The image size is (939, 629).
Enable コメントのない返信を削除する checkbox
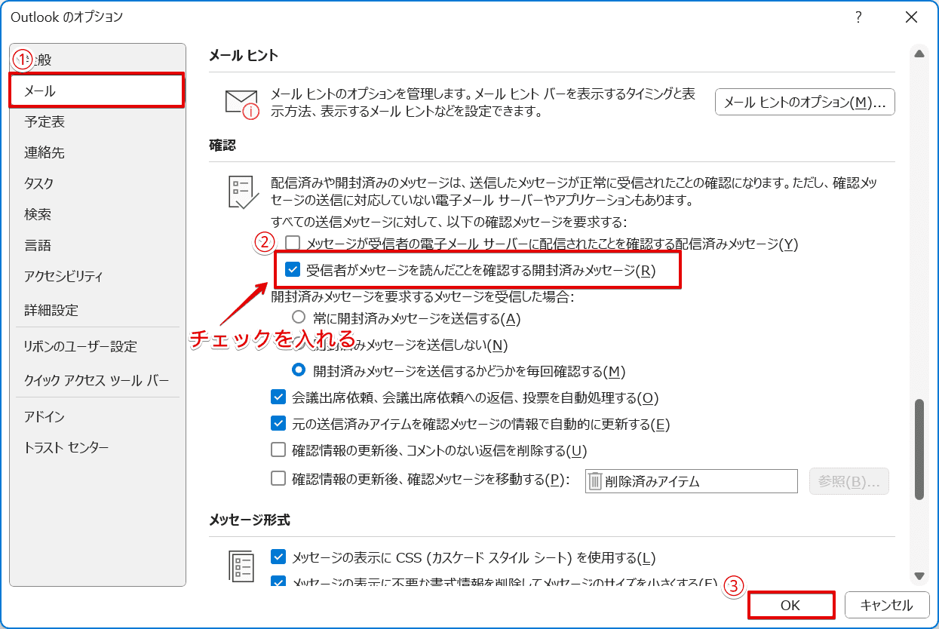(x=278, y=450)
